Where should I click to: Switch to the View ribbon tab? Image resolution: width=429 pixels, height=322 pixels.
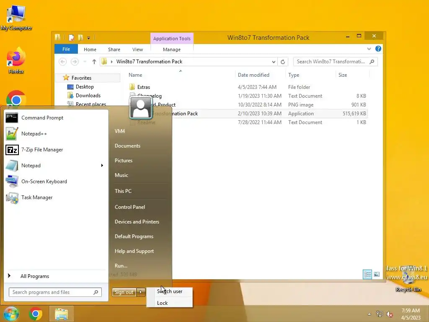pos(137,49)
